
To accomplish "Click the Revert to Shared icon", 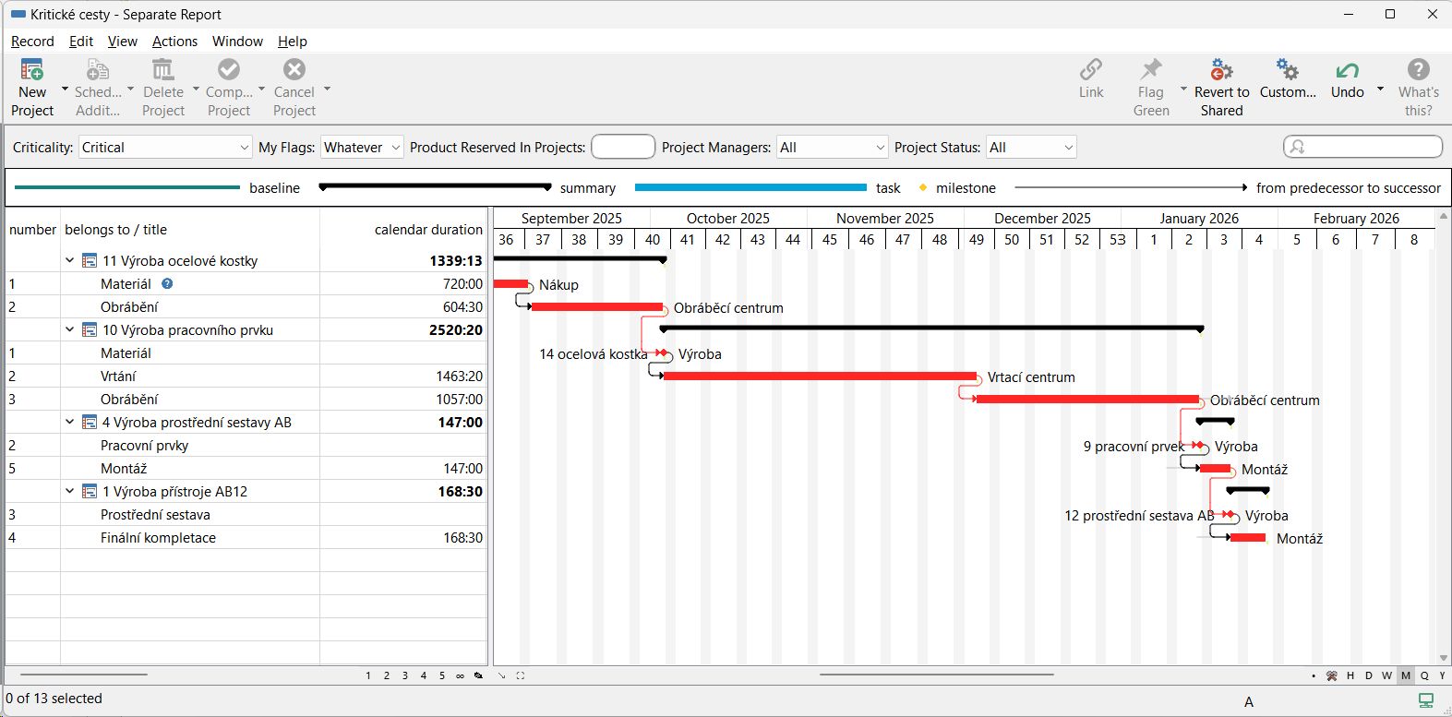I will (1221, 70).
